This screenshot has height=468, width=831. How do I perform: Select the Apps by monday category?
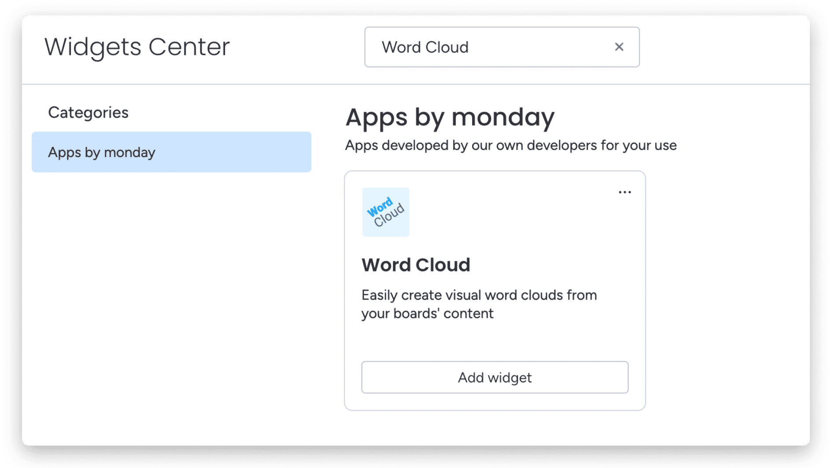(x=171, y=152)
